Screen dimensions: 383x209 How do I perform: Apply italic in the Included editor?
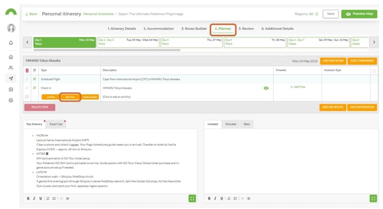(x=215, y=199)
